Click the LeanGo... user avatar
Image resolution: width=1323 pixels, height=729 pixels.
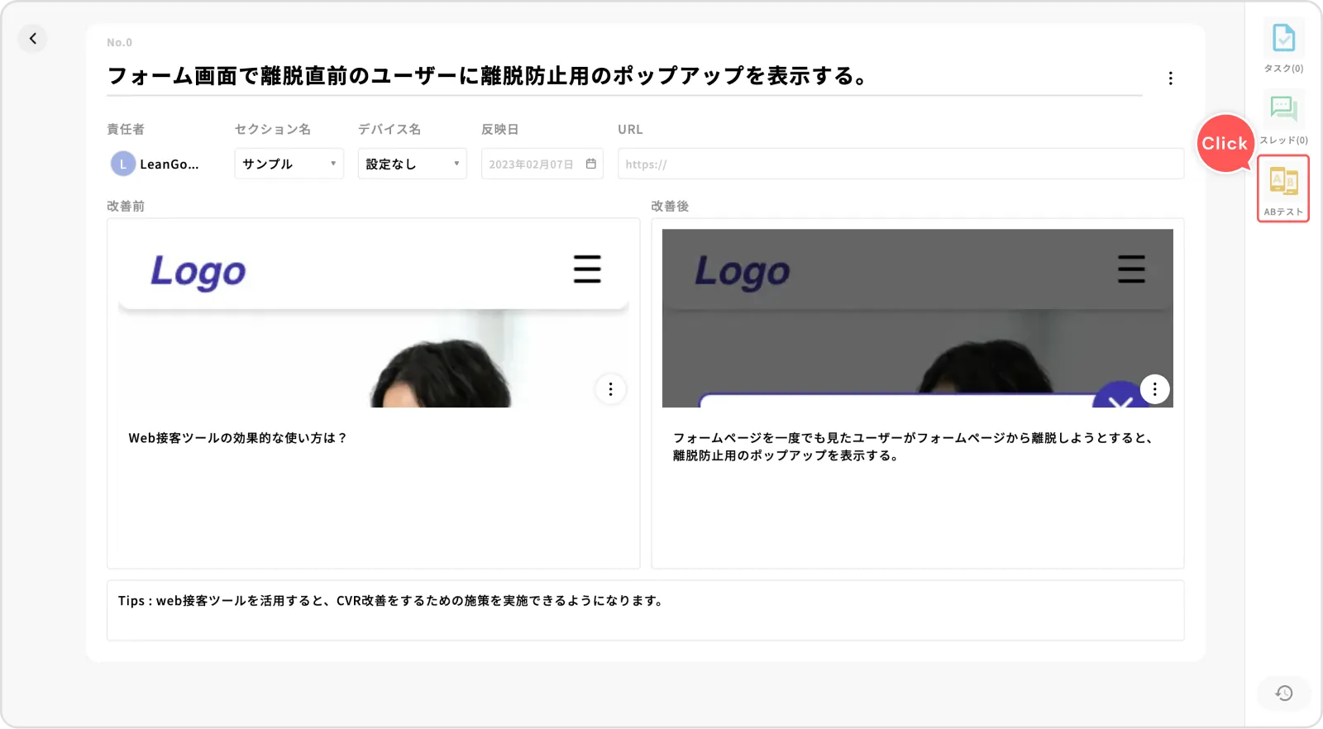point(122,164)
